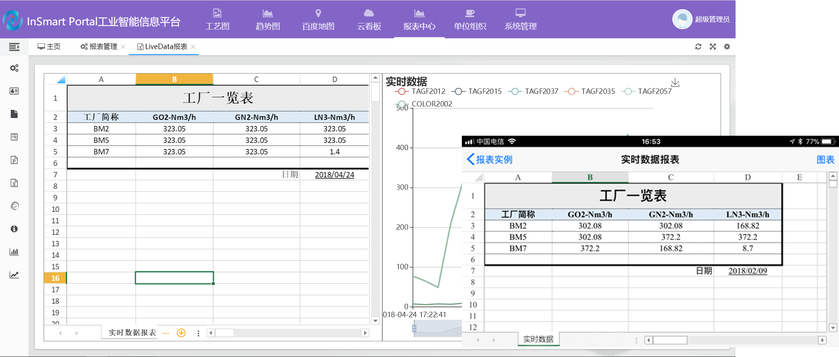Click the 超级管理员 avatar
The width and height of the screenshot is (839, 357).
pos(682,19)
